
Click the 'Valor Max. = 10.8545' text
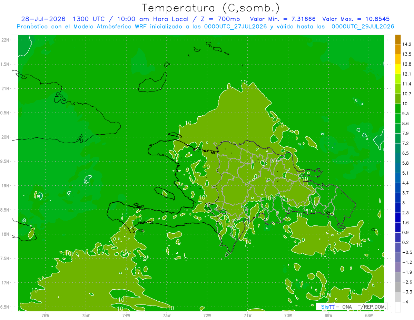[x=356, y=19]
